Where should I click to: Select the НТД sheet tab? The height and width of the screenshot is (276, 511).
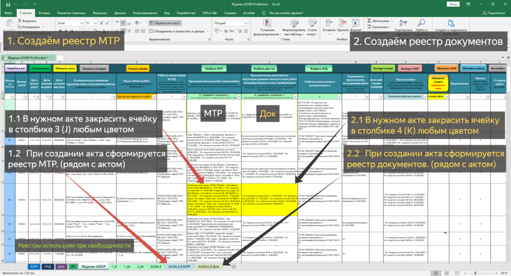click(x=47, y=267)
